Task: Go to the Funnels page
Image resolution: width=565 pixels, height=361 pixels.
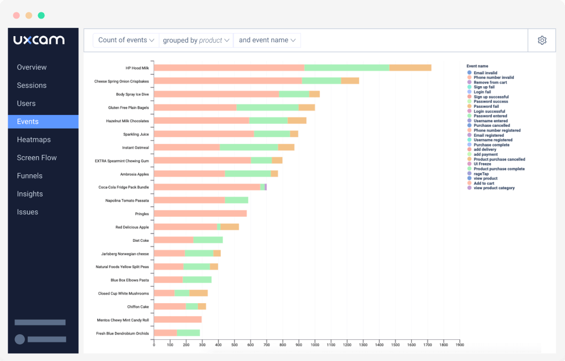Action: point(29,175)
